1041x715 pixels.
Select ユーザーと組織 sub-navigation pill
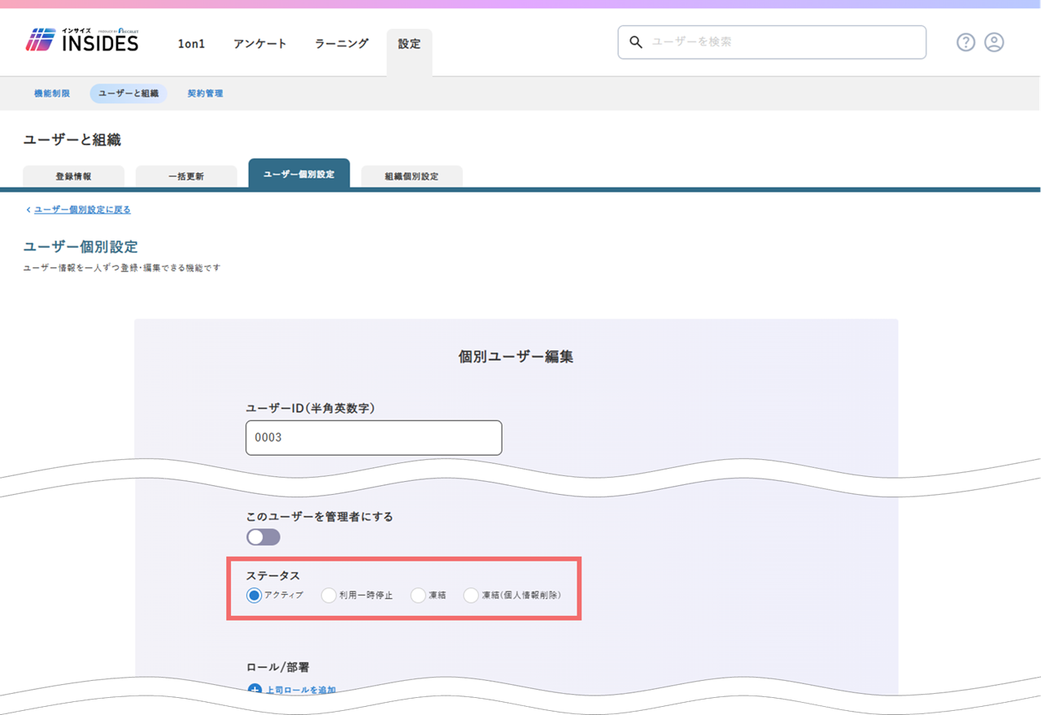coord(128,93)
